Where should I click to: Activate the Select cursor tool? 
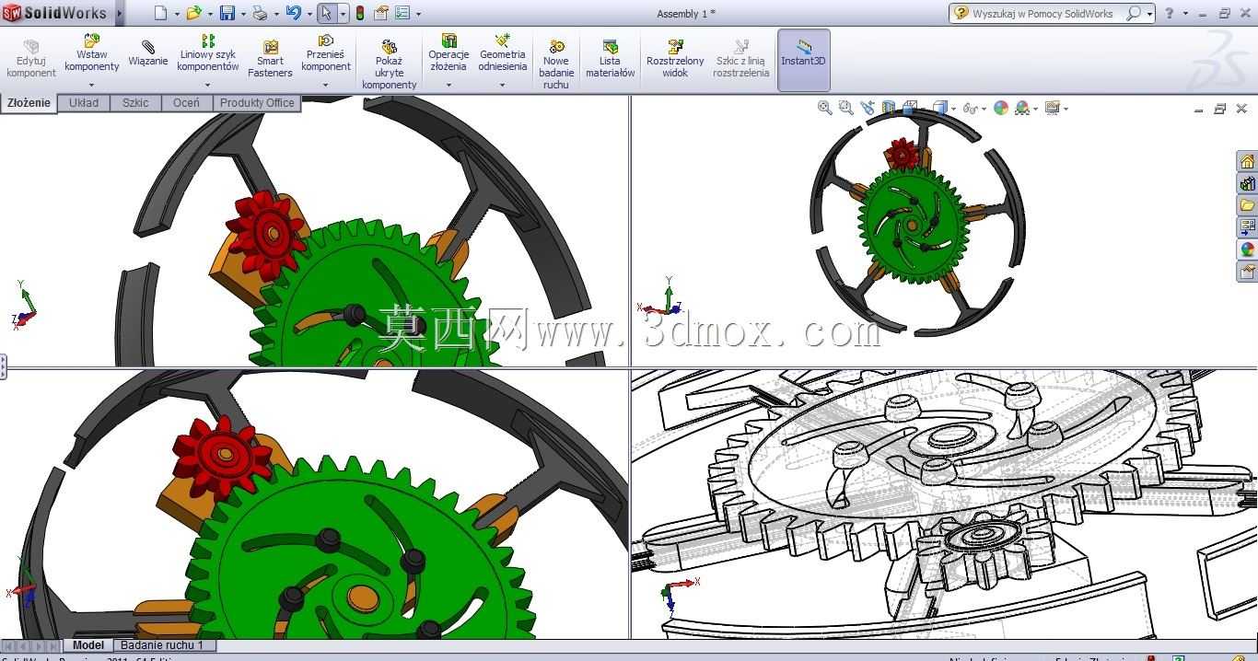(326, 13)
